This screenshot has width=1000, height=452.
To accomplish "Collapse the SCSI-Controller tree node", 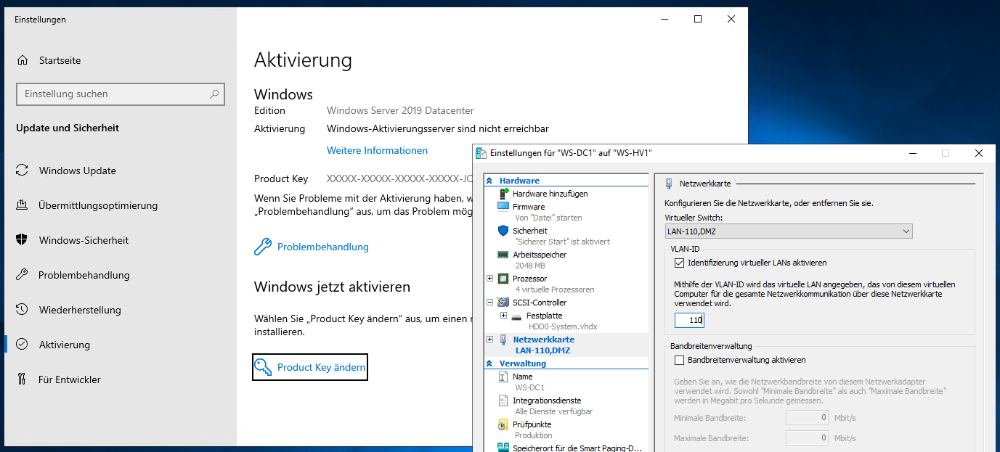I will 490,303.
